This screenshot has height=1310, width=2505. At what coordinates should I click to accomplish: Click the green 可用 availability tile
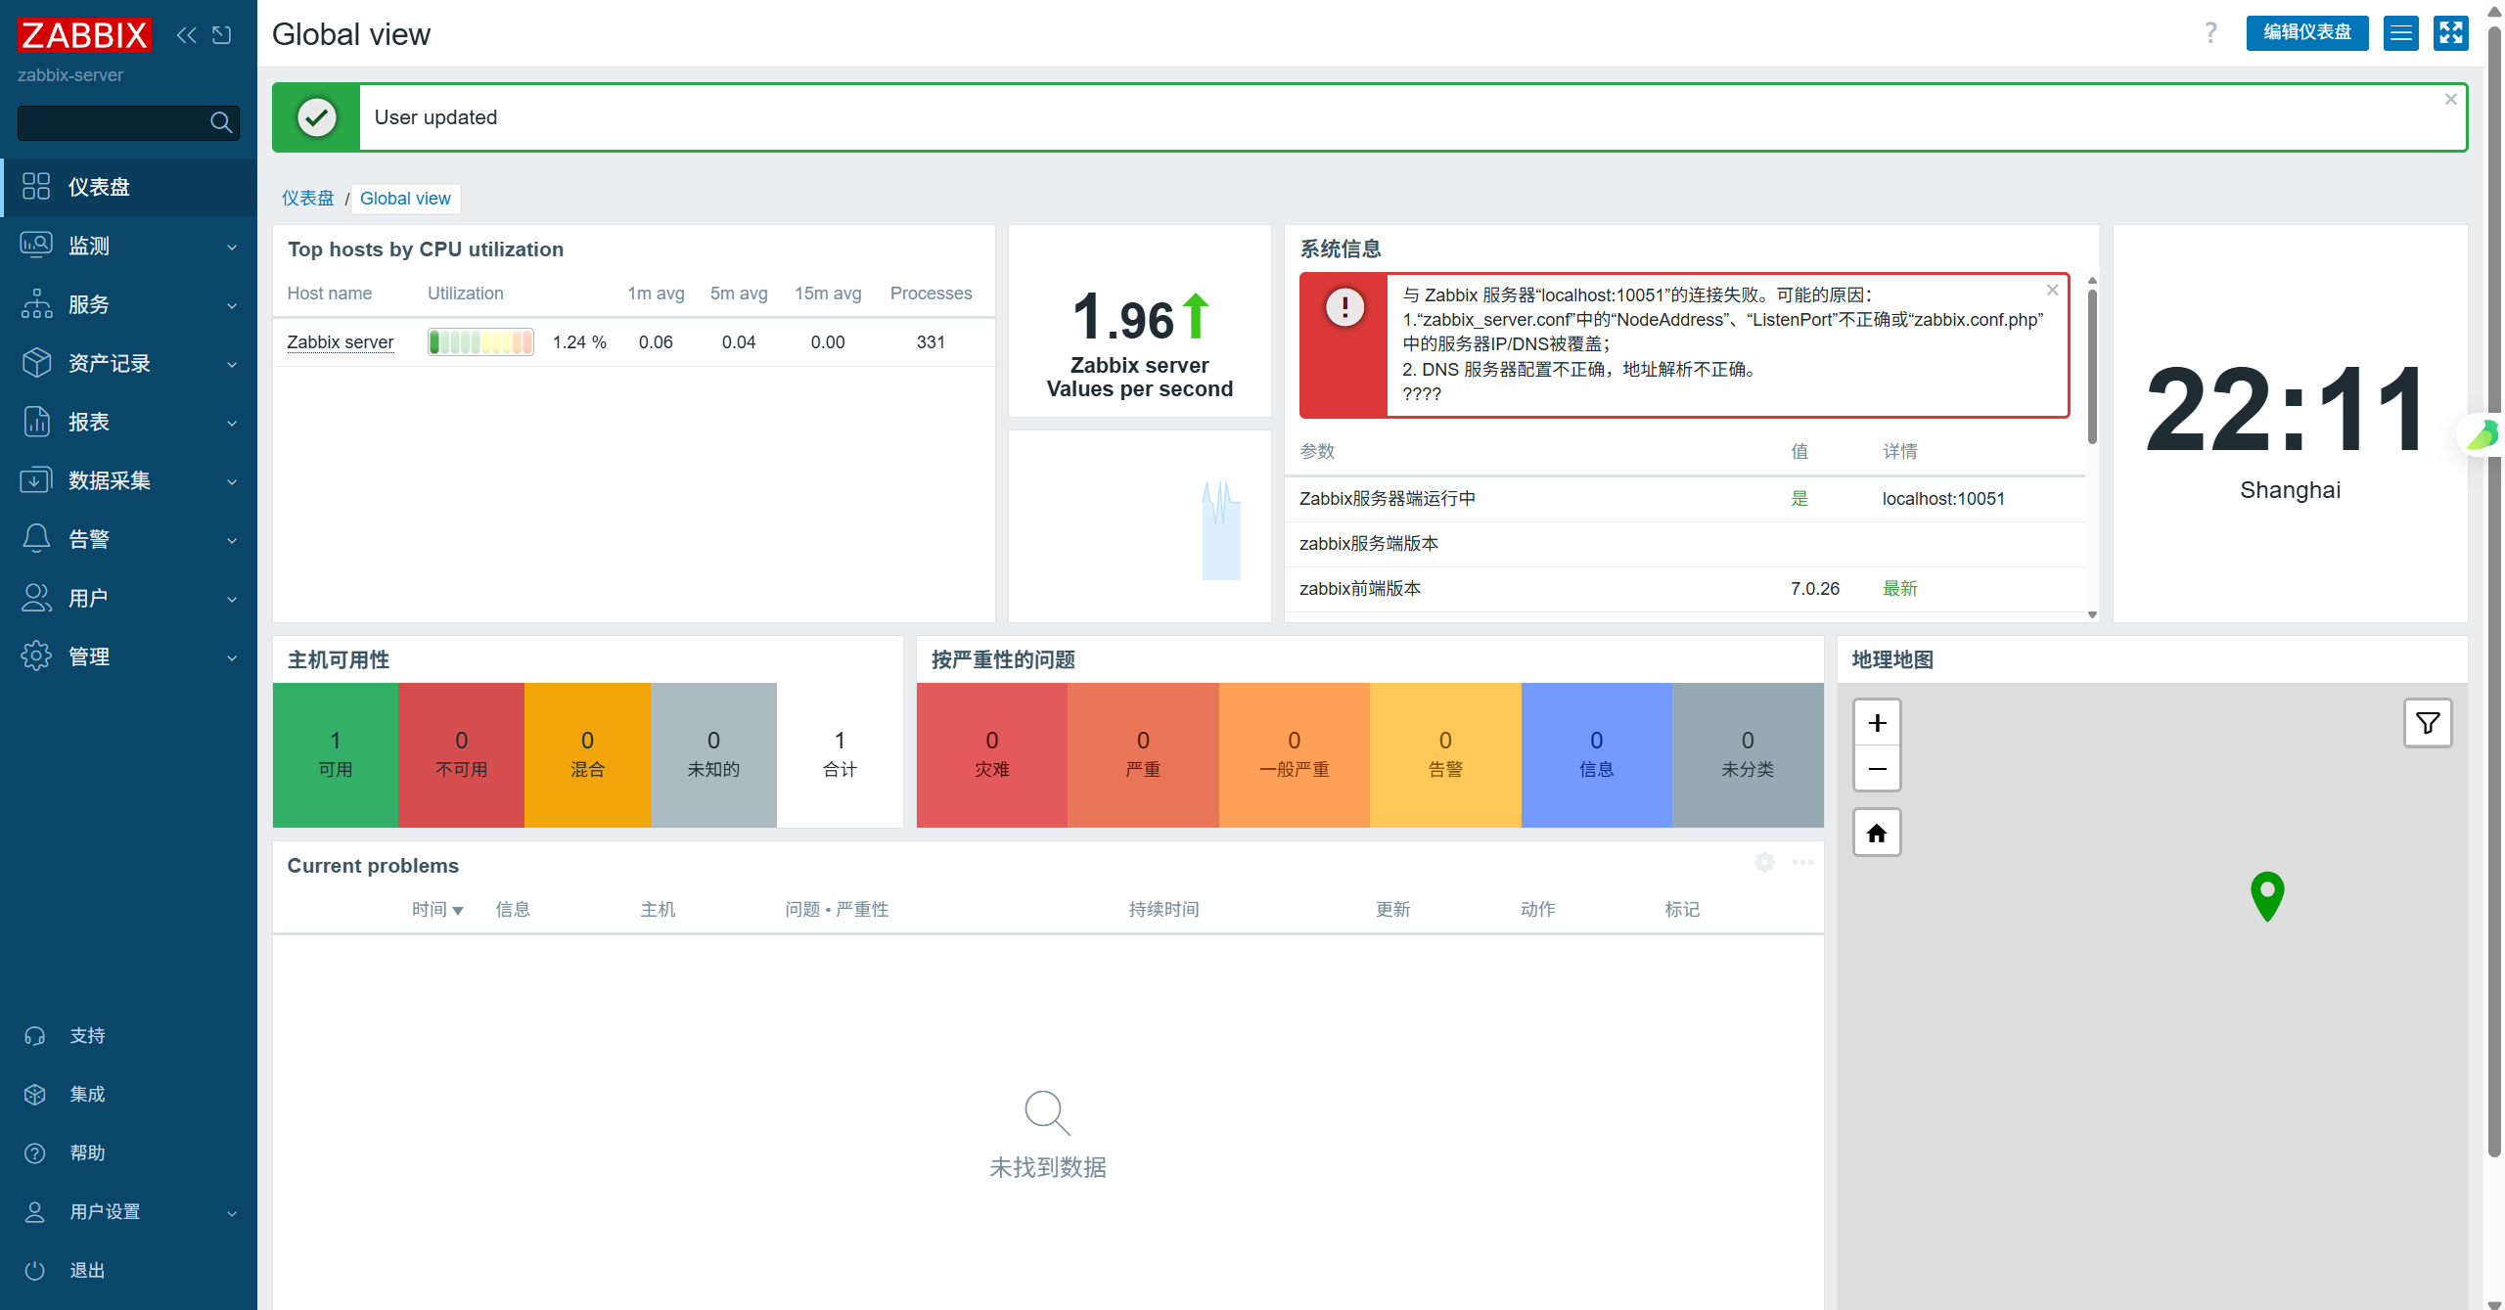click(x=336, y=755)
